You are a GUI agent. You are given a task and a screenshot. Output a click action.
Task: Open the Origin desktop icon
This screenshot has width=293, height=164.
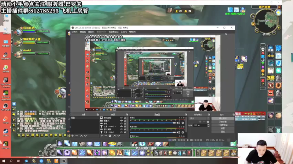pos(5,120)
